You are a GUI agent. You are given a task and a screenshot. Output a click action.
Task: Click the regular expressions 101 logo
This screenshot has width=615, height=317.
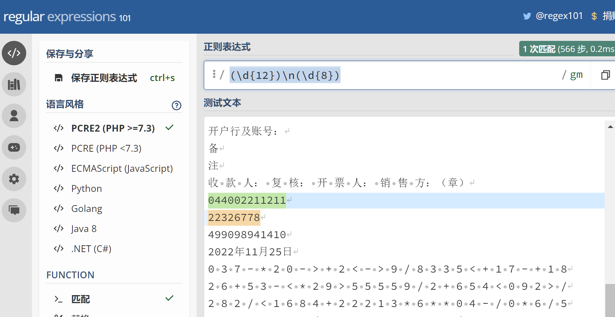67,17
